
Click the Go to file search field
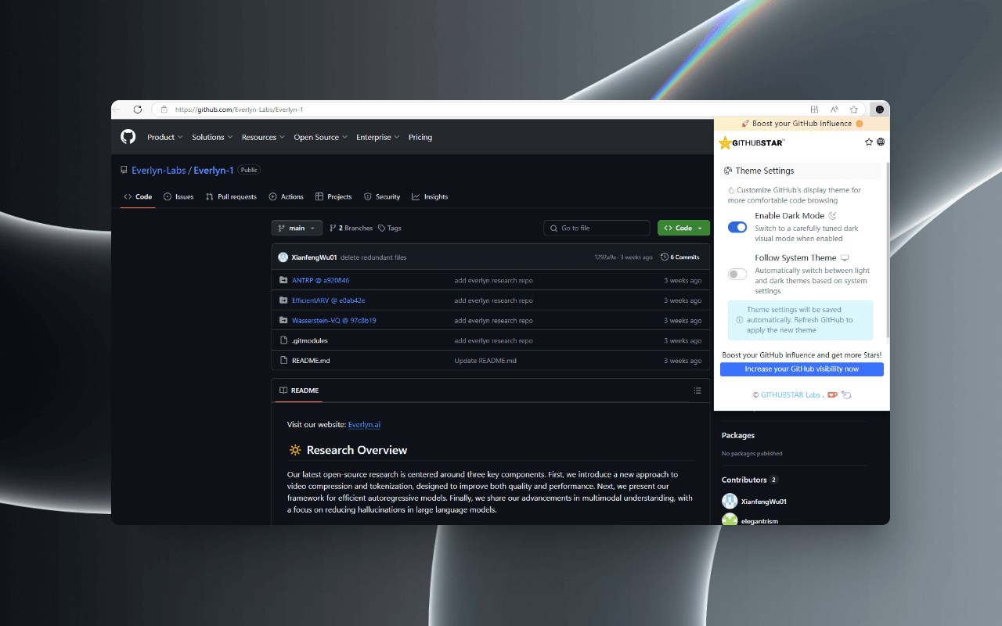click(597, 228)
